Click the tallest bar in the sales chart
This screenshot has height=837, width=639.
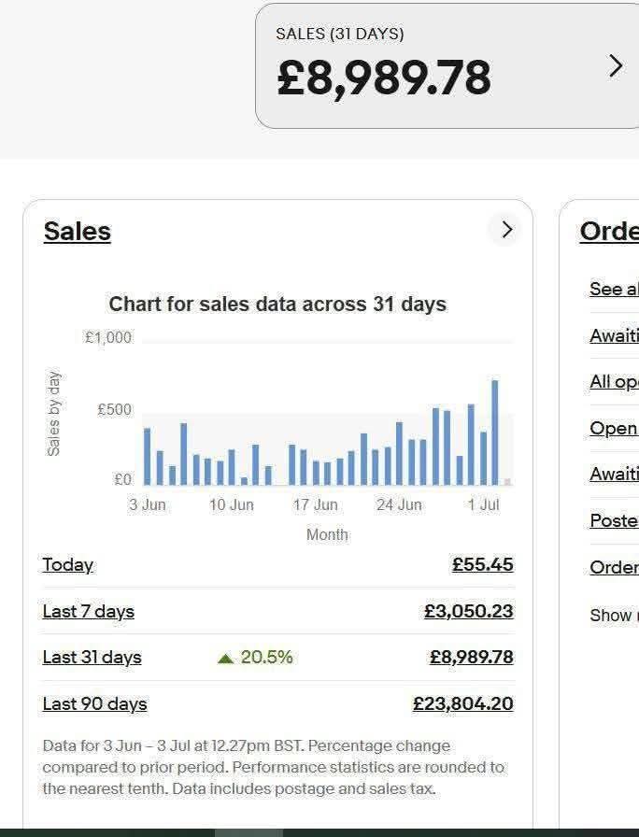pos(495,433)
